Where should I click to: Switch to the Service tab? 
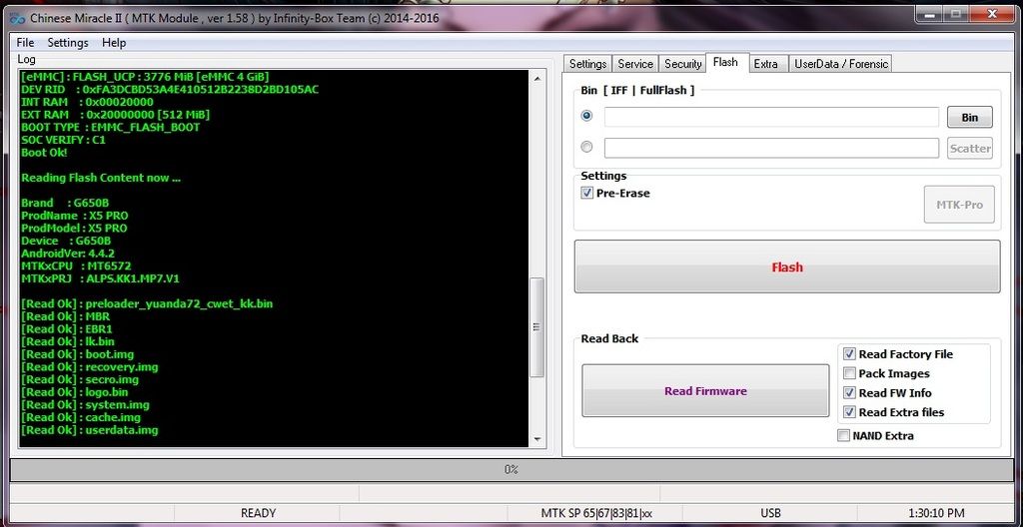coord(635,64)
